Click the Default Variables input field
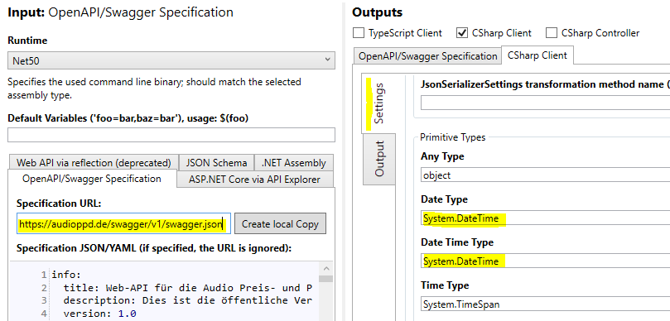Viewport: 670px width, 321px height. click(x=171, y=135)
